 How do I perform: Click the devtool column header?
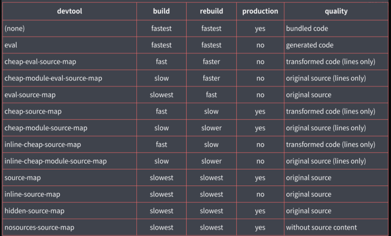(69, 11)
